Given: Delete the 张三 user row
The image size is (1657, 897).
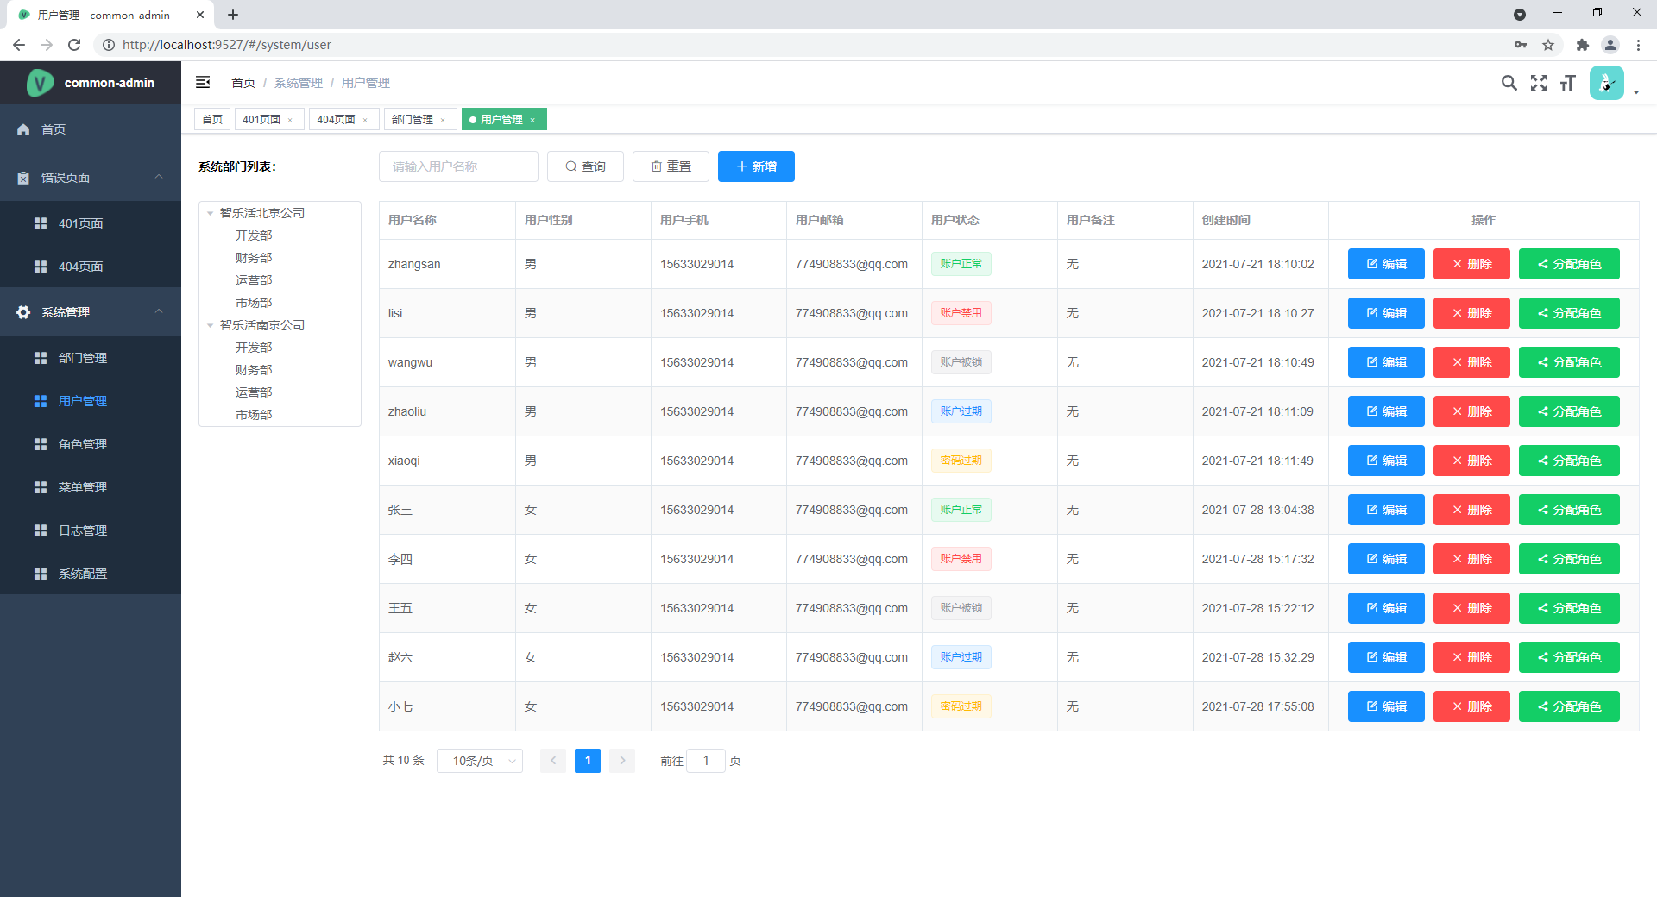Looking at the screenshot, I should (1471, 510).
